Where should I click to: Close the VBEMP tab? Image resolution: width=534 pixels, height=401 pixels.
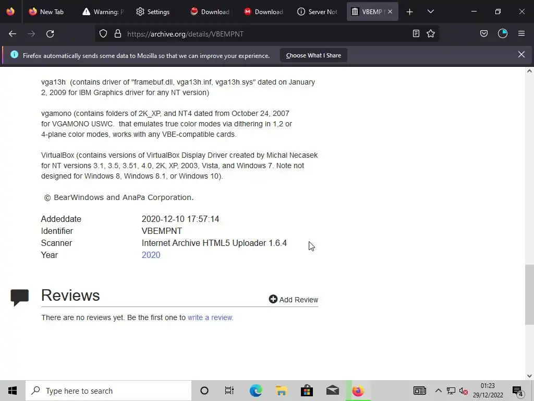(390, 11)
